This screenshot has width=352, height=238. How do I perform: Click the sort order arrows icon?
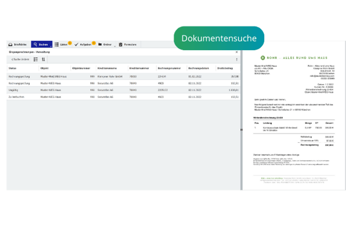click(x=43, y=59)
